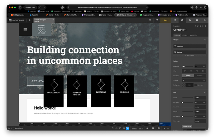Collapse the Size section chevron

(x=205, y=92)
